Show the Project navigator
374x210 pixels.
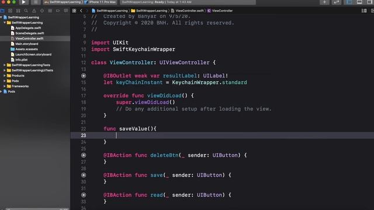pos(2,10)
